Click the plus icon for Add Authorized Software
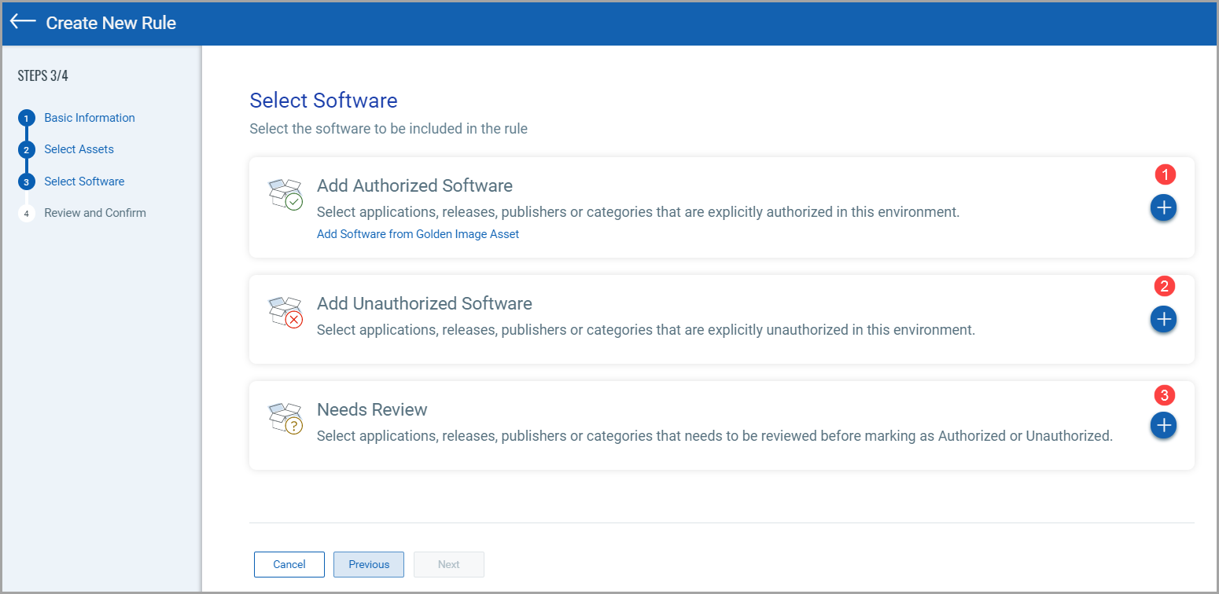 1163,207
